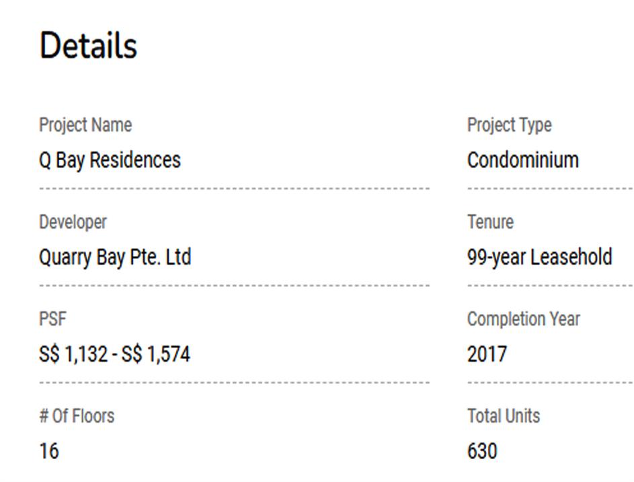Click the Project Type label
The image size is (634, 482).
tap(509, 125)
